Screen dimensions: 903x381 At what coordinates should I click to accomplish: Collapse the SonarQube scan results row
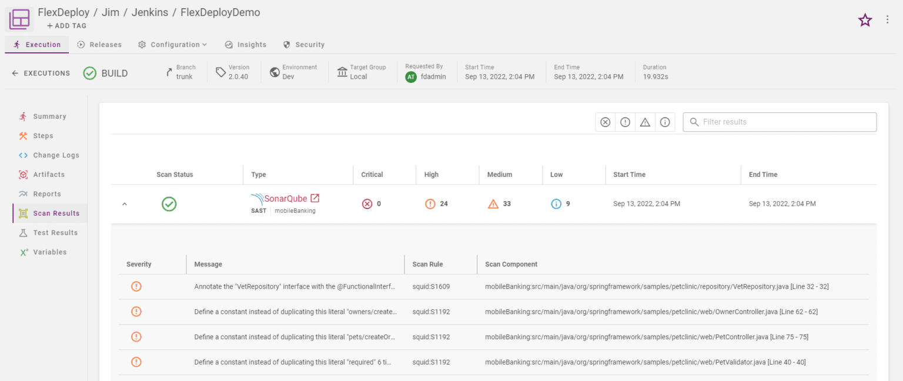click(x=124, y=203)
